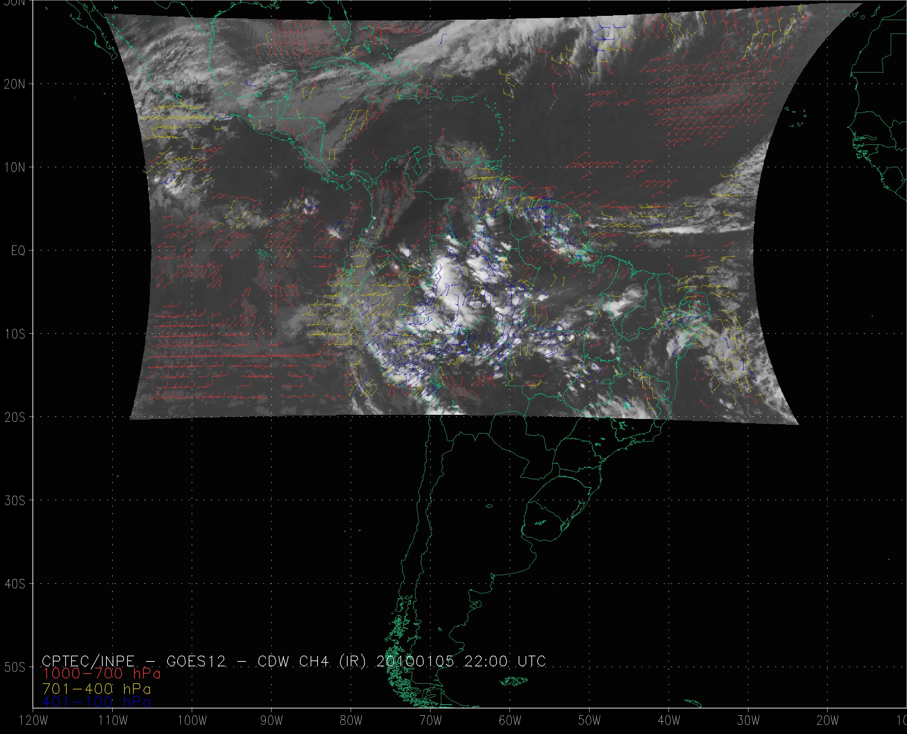The image size is (907, 734).
Task: Click the 20N latitude label
Action: point(15,84)
